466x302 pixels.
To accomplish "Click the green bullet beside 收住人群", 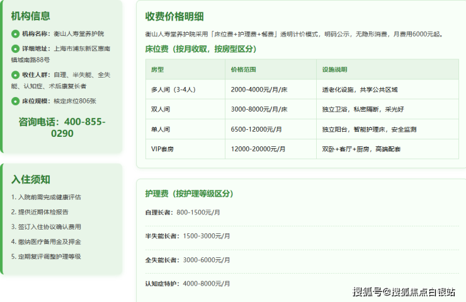I will pyautogui.click(x=15, y=75).
